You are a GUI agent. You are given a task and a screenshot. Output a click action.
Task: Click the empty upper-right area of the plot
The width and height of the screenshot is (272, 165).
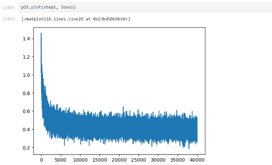(x=160, y=53)
